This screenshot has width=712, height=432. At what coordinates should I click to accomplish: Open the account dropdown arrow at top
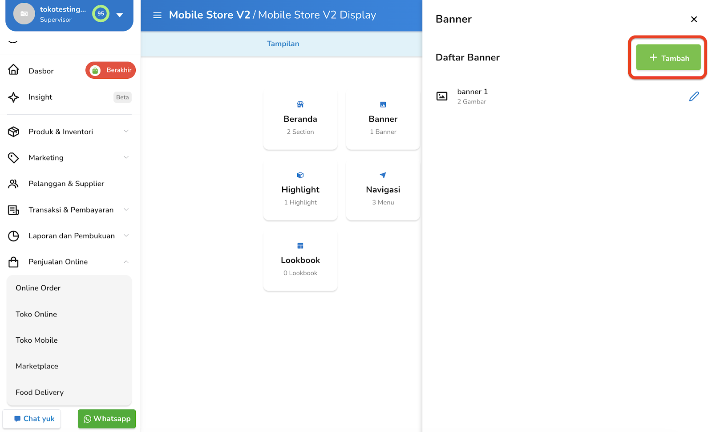[x=120, y=15]
